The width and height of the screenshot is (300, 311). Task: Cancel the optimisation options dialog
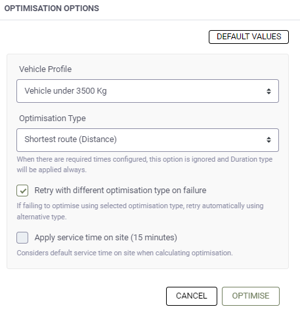(x=192, y=296)
